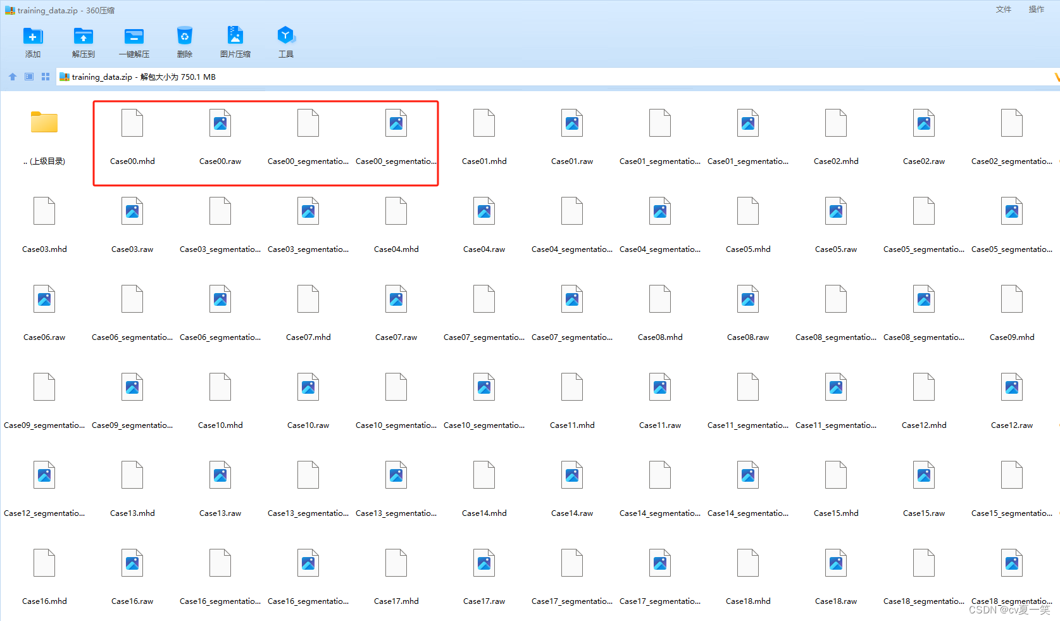
Task: Select the Case02.raw file icon
Action: click(x=924, y=123)
